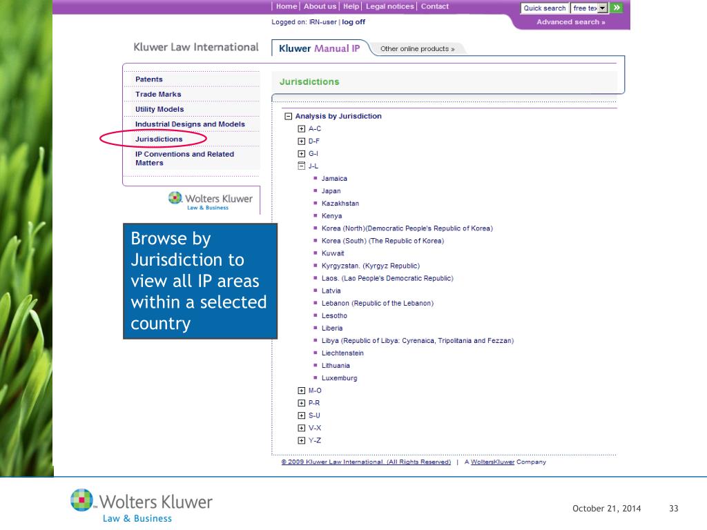Select Kazakhstan in the jurisdiction list
The width and height of the screenshot is (707, 530).
click(340, 204)
